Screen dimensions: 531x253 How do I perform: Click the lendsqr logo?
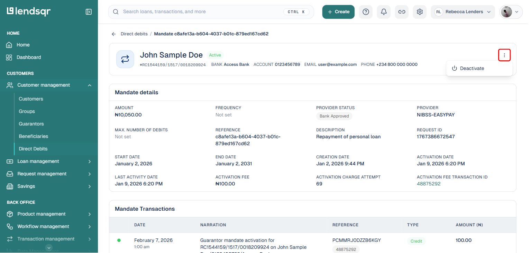pos(29,11)
